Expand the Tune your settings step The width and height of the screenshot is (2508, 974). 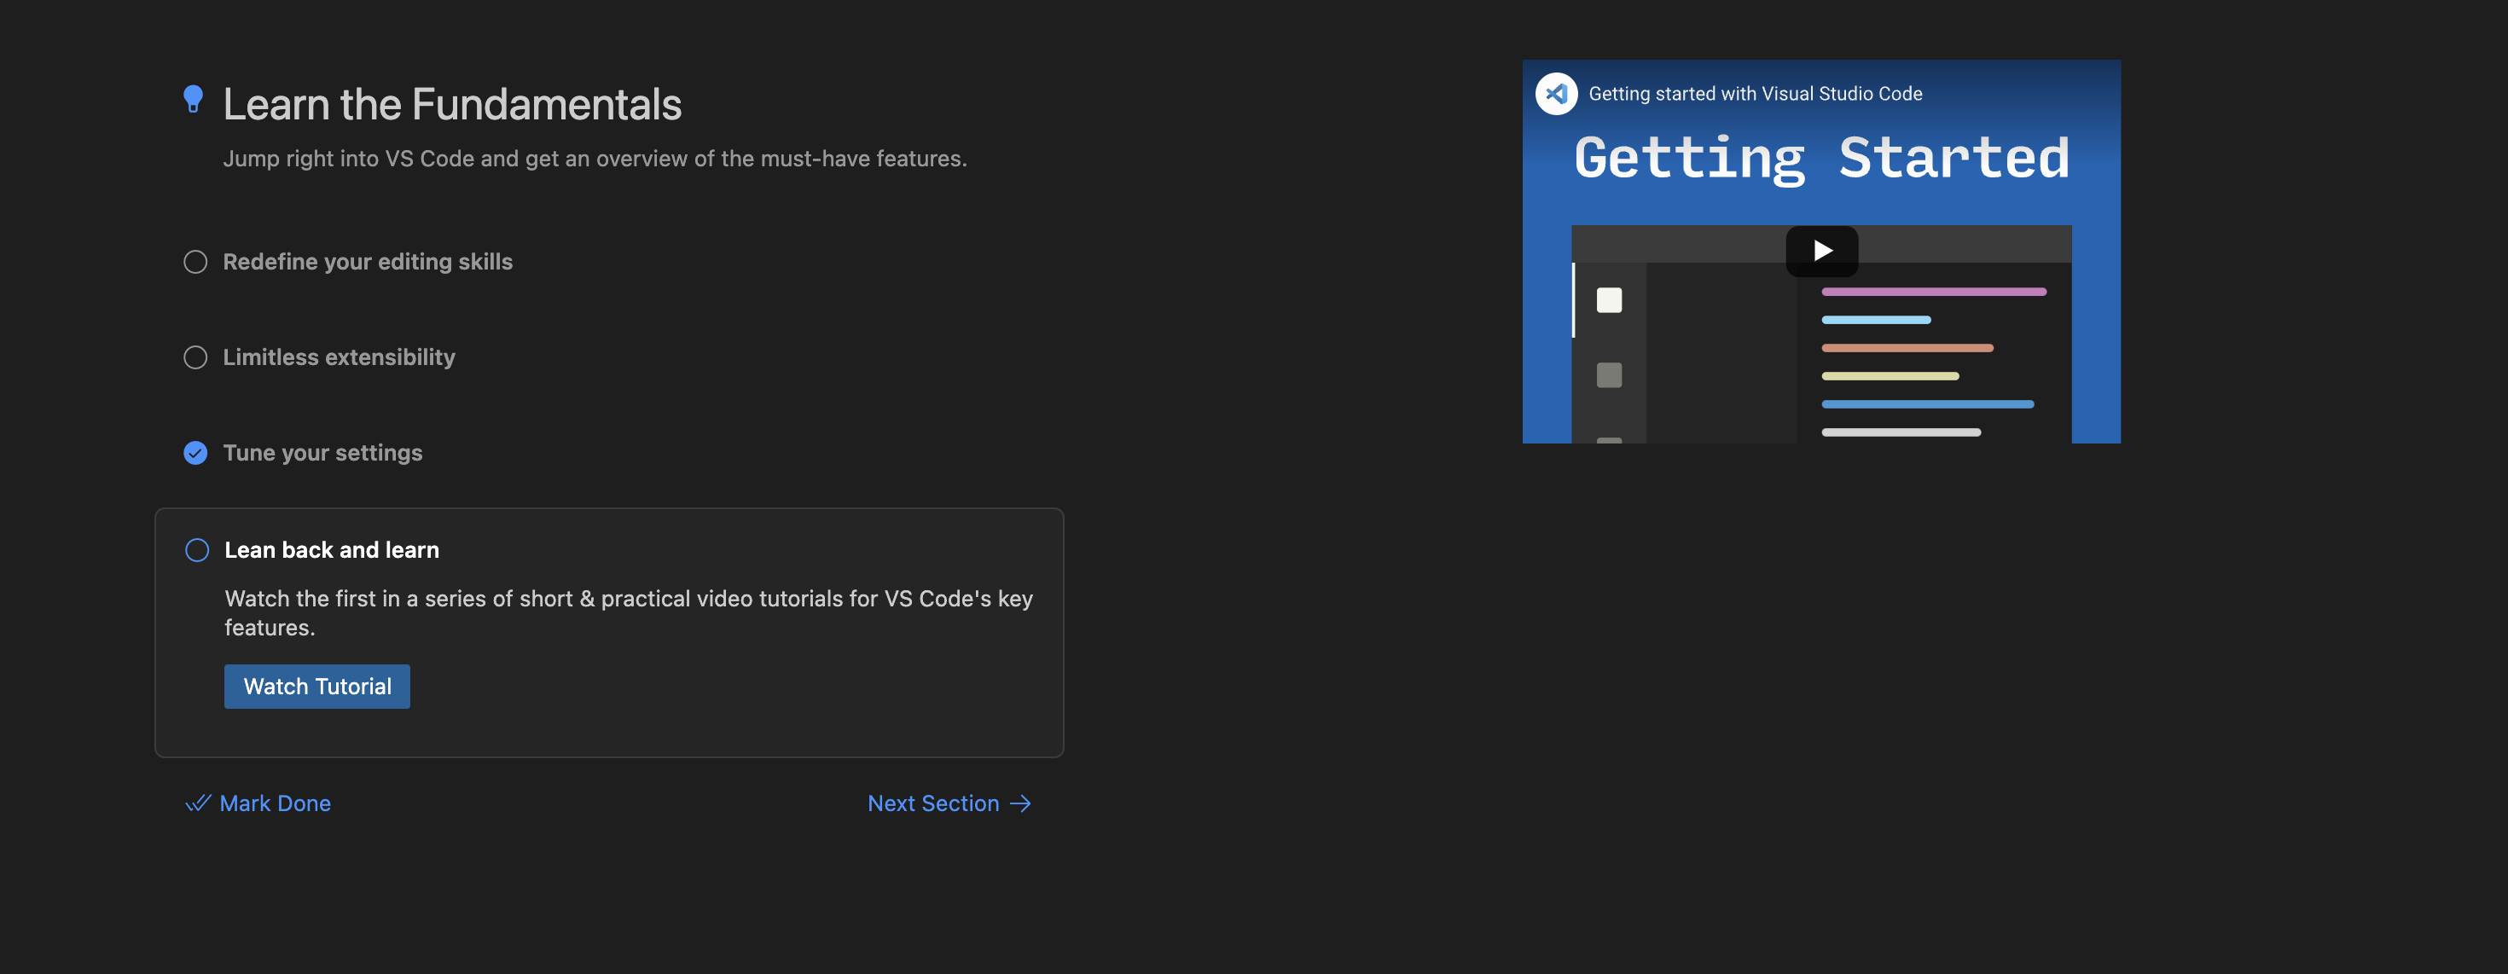click(322, 452)
